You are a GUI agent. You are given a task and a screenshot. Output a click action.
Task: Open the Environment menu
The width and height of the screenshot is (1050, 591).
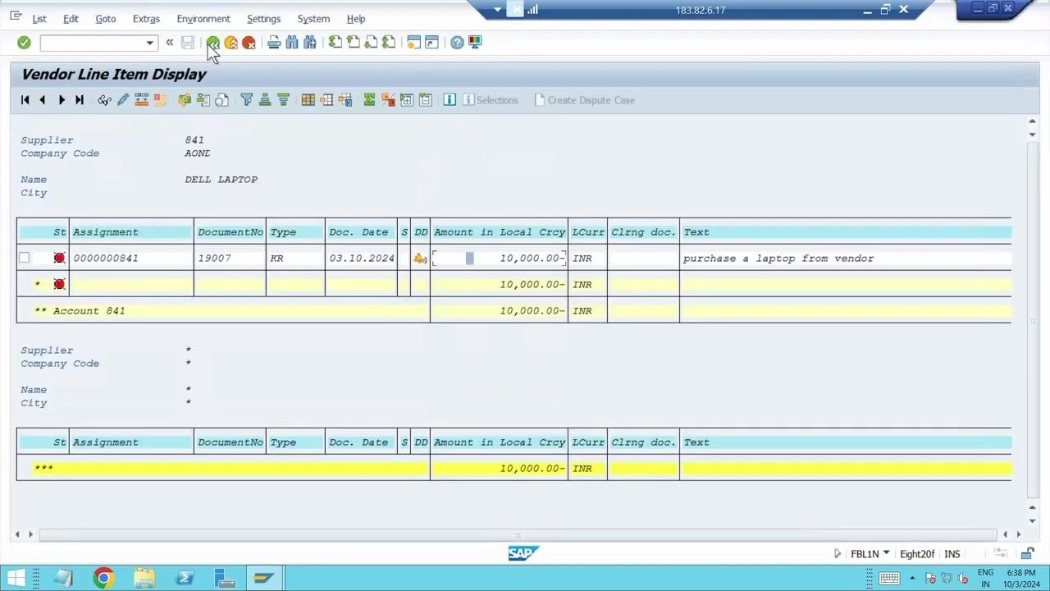203,19
